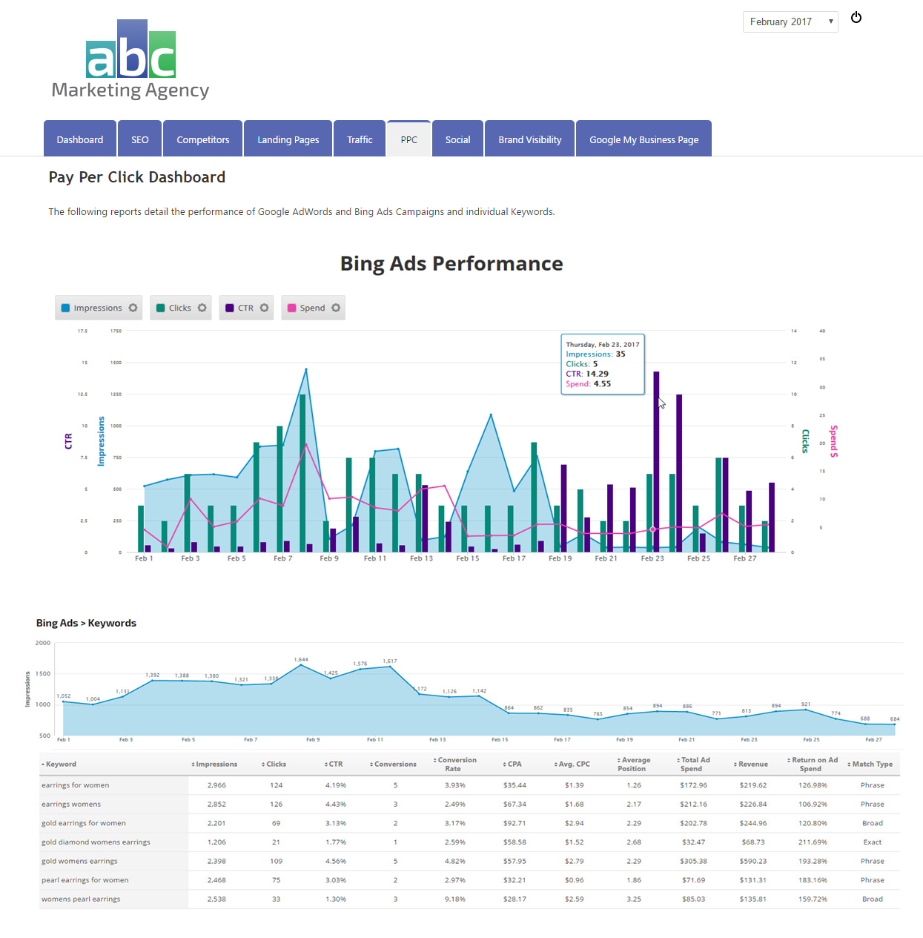Image resolution: width=923 pixels, height=938 pixels.
Task: Switch to the Competitors tab
Action: tap(202, 139)
